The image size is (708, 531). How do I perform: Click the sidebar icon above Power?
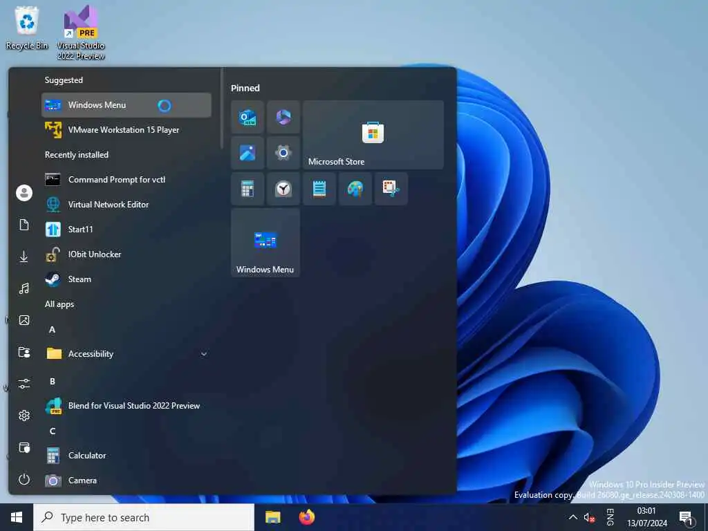coord(24,447)
